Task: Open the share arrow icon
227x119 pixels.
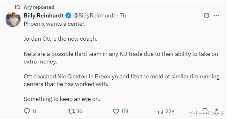Action: tap(216, 111)
